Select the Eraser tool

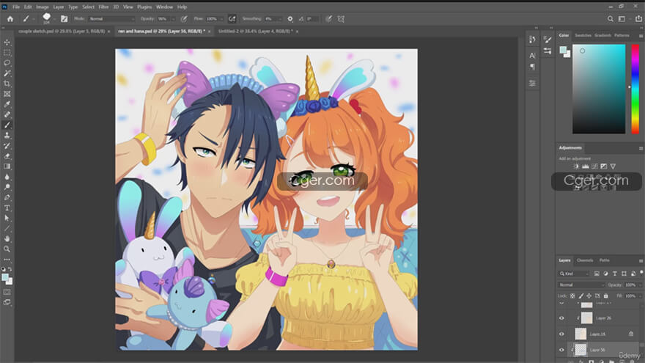pos(7,156)
